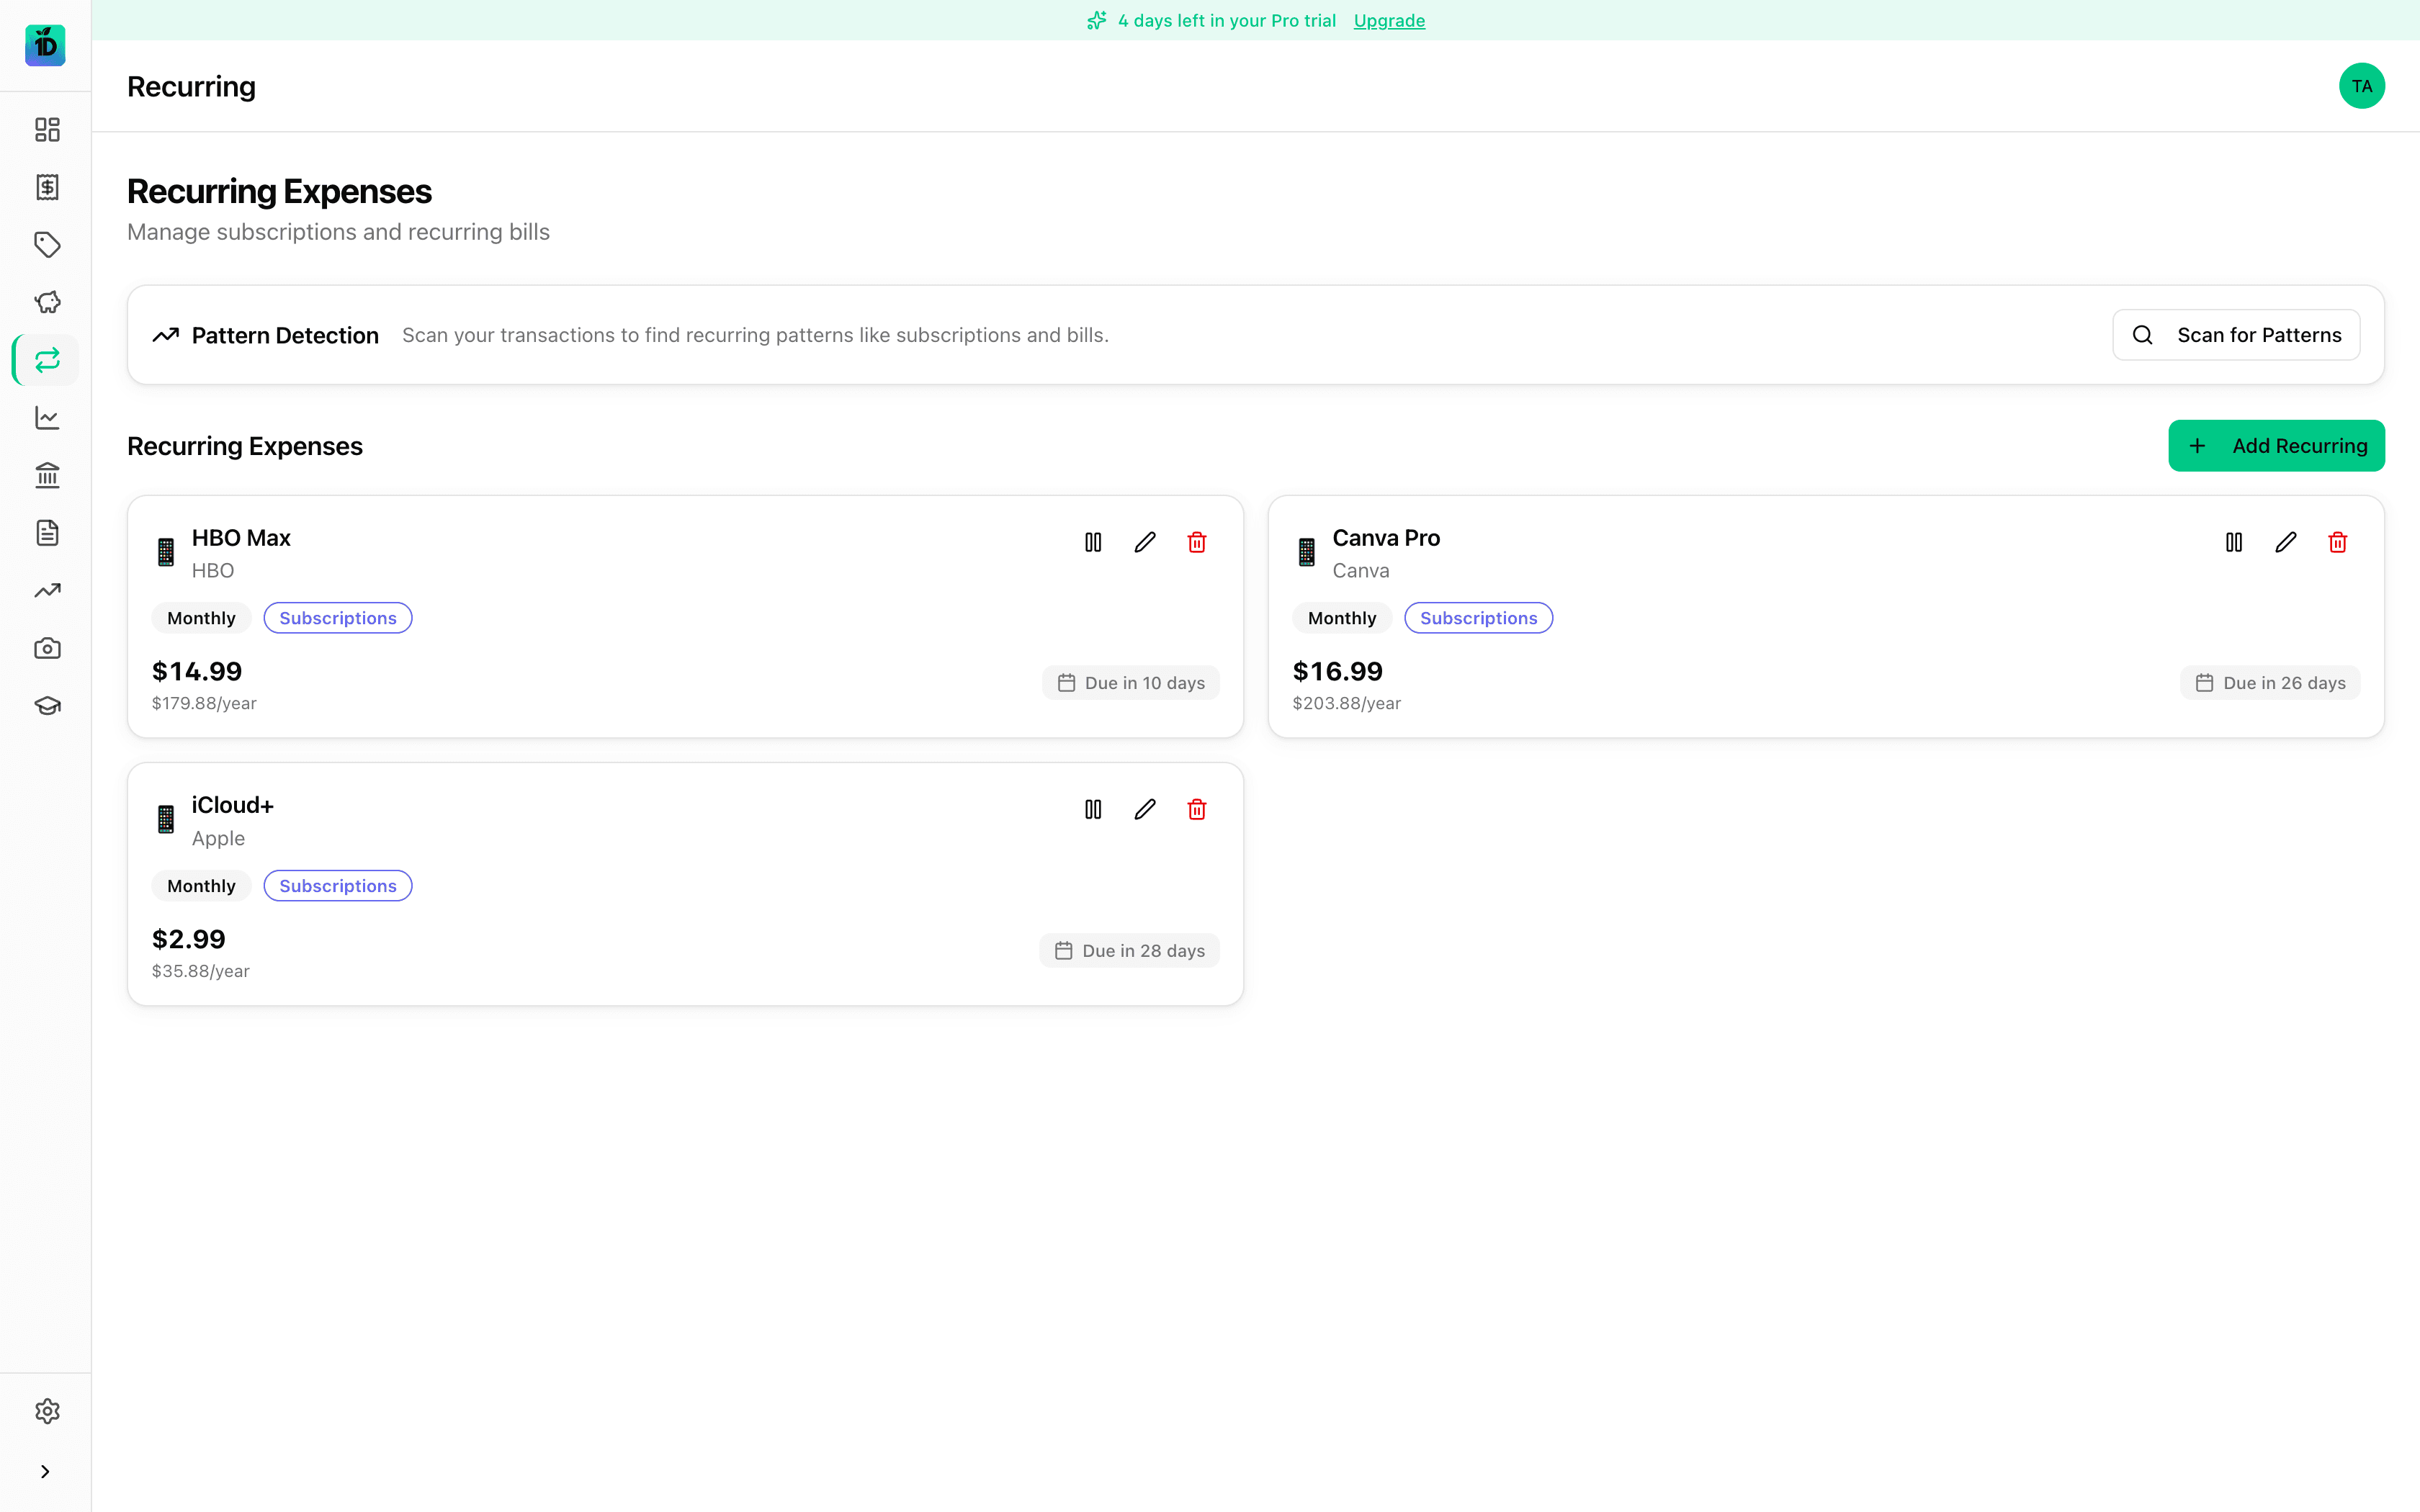The image size is (2420, 1512).
Task: Select the receipt camera capture icon
Action: 46,648
